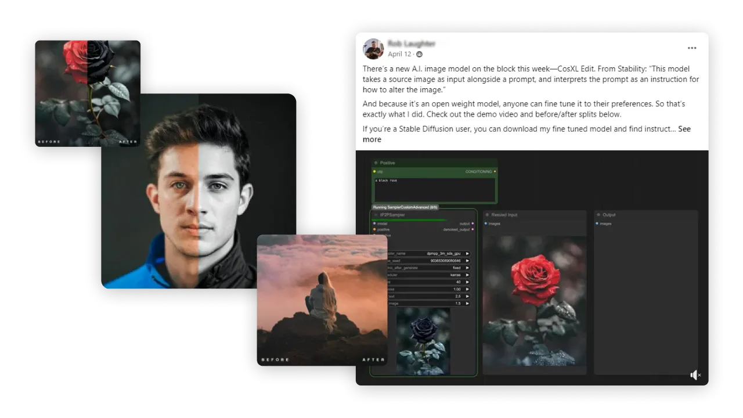This screenshot has height=418, width=743.
Task: Increase the text cfg value of 2.5
Action: (467, 296)
